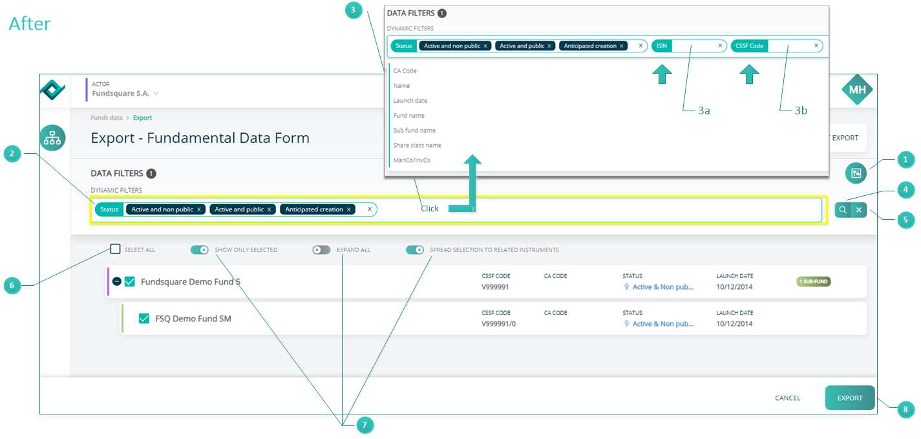The width and height of the screenshot is (921, 439).
Task: Select Launch date from filter list
Action: [410, 101]
